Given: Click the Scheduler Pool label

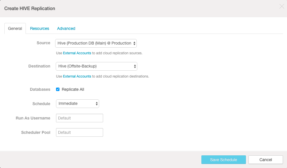Looking at the screenshot, I should (36, 132).
